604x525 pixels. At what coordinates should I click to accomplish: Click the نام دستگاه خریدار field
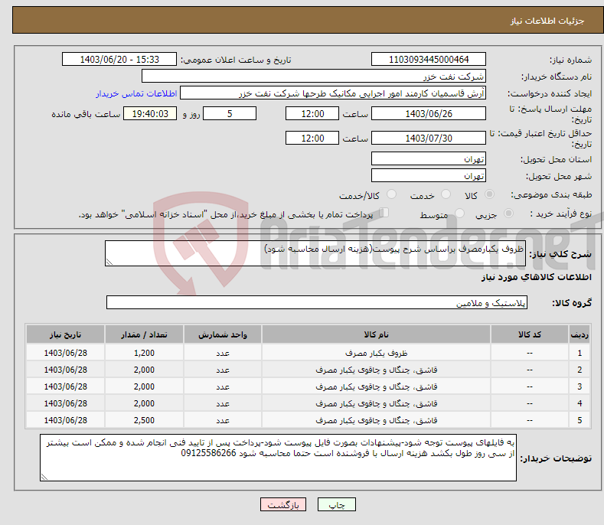coord(314,76)
